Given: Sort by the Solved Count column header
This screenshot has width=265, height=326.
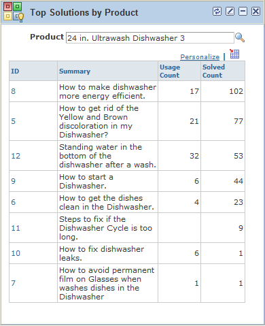Looking at the screenshot, I should 213,71.
